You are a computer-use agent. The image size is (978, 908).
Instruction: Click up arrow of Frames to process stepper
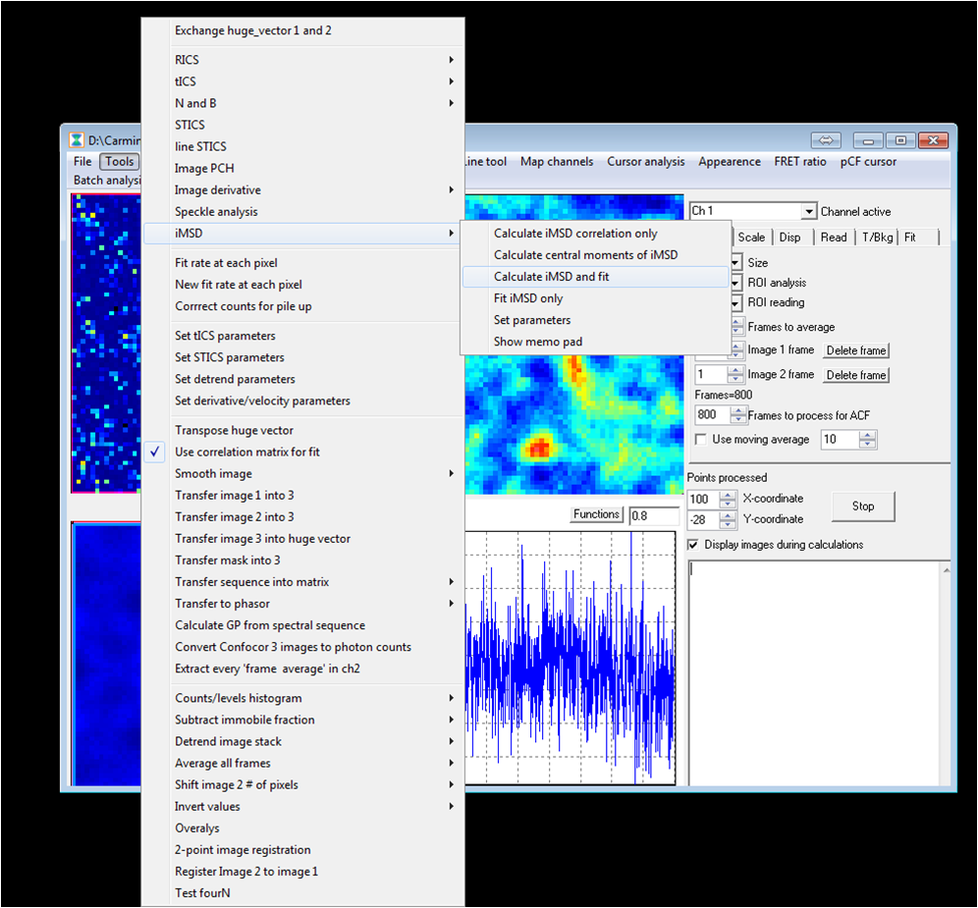click(x=739, y=410)
